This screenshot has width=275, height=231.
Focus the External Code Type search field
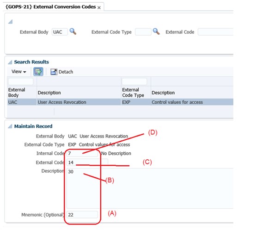tap(143, 32)
